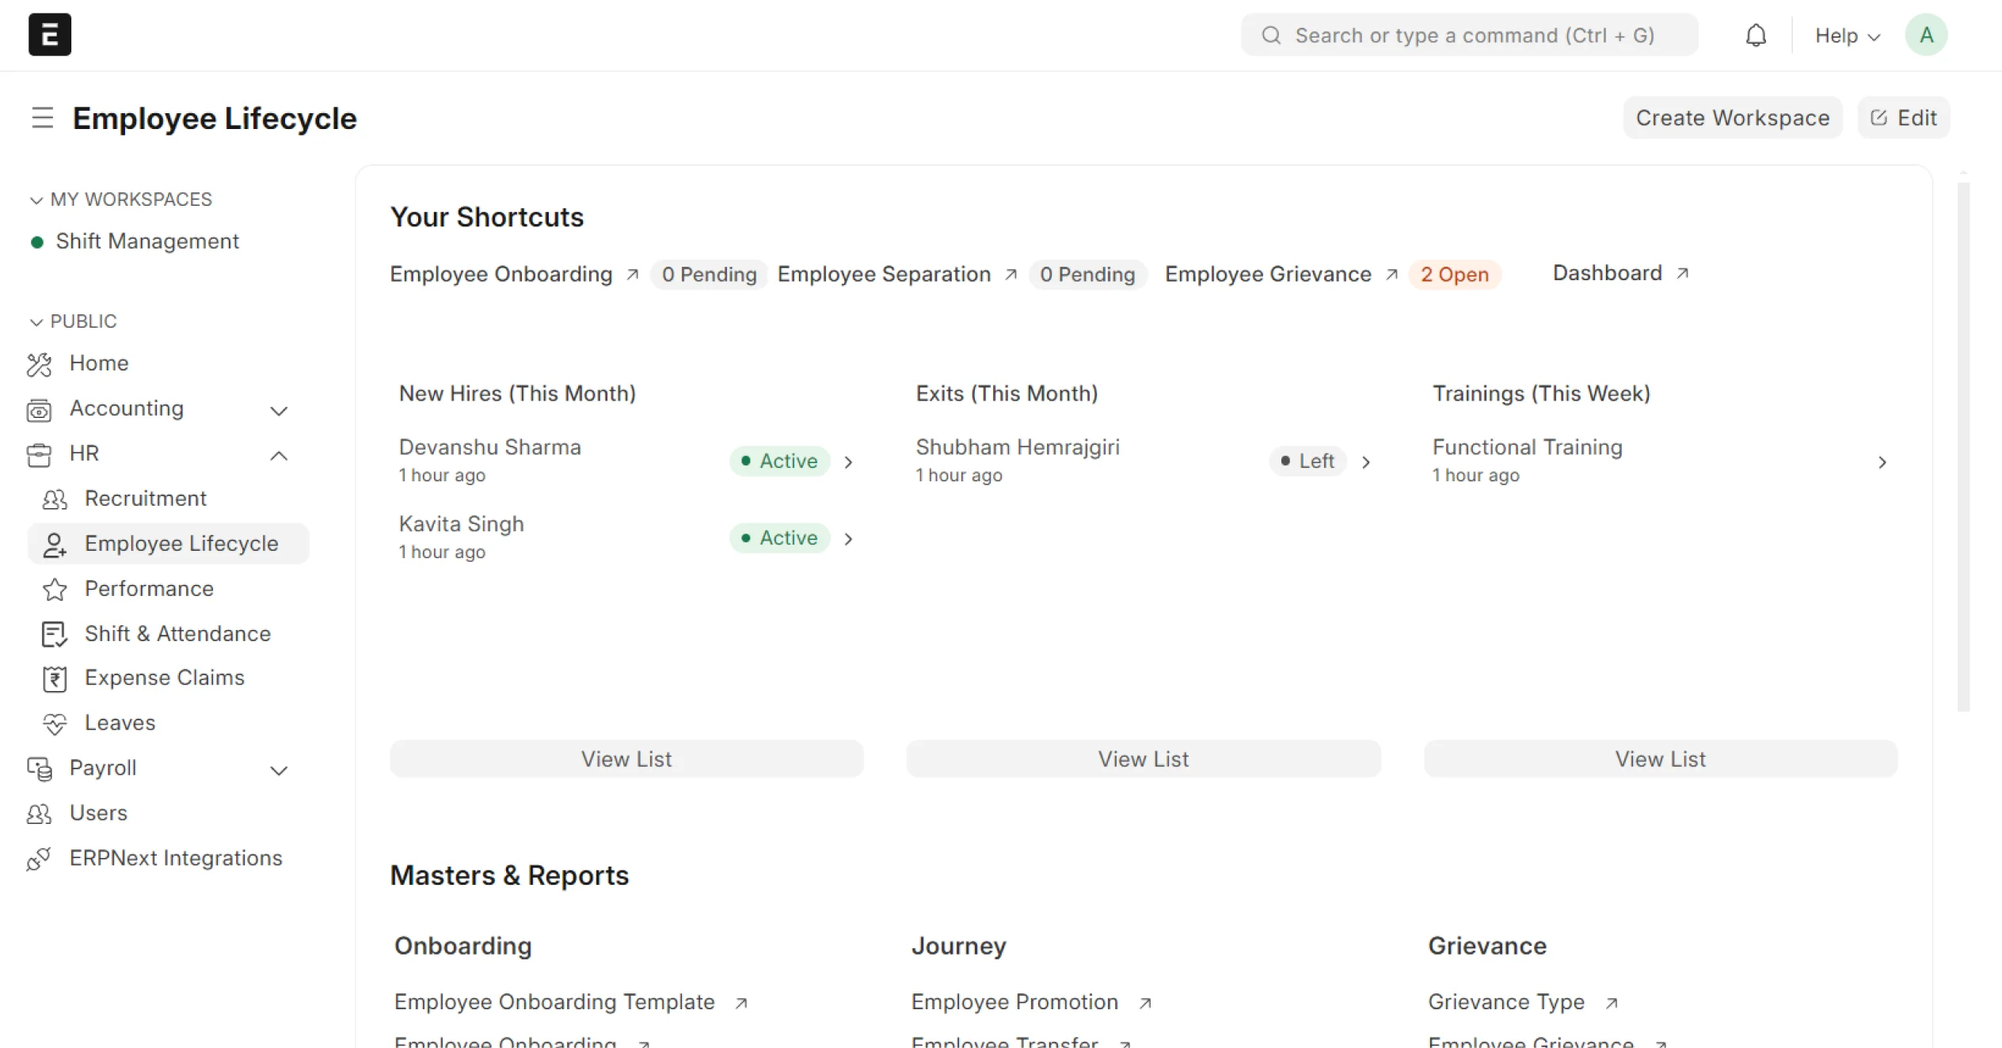Viewport: 2002px width, 1048px height.
Task: Open notifications via the bell icon
Action: tap(1757, 35)
